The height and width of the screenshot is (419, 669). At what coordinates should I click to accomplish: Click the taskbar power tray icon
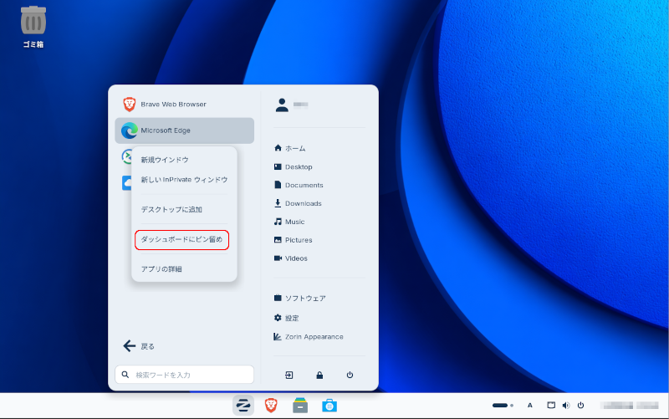(580, 406)
